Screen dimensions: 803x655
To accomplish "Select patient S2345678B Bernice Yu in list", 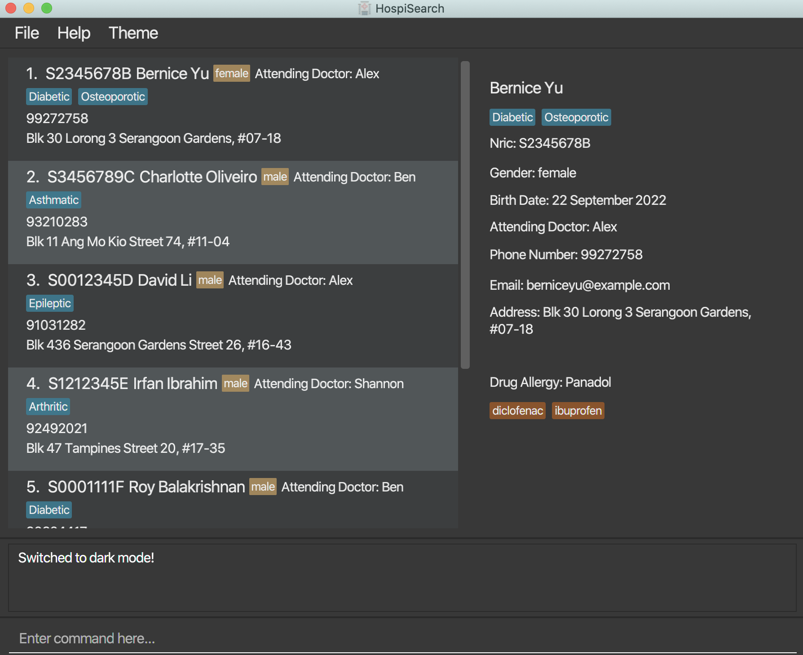I will pyautogui.click(x=233, y=109).
